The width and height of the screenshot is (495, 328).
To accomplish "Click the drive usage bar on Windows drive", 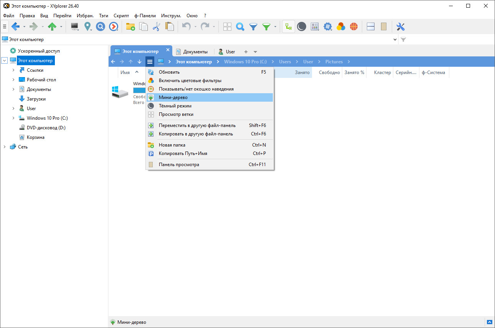I will coord(139,90).
